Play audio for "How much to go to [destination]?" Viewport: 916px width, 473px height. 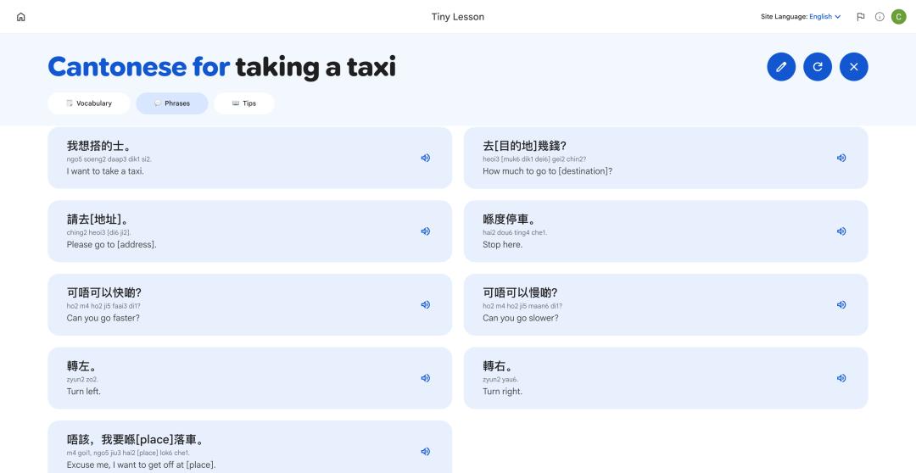point(841,158)
